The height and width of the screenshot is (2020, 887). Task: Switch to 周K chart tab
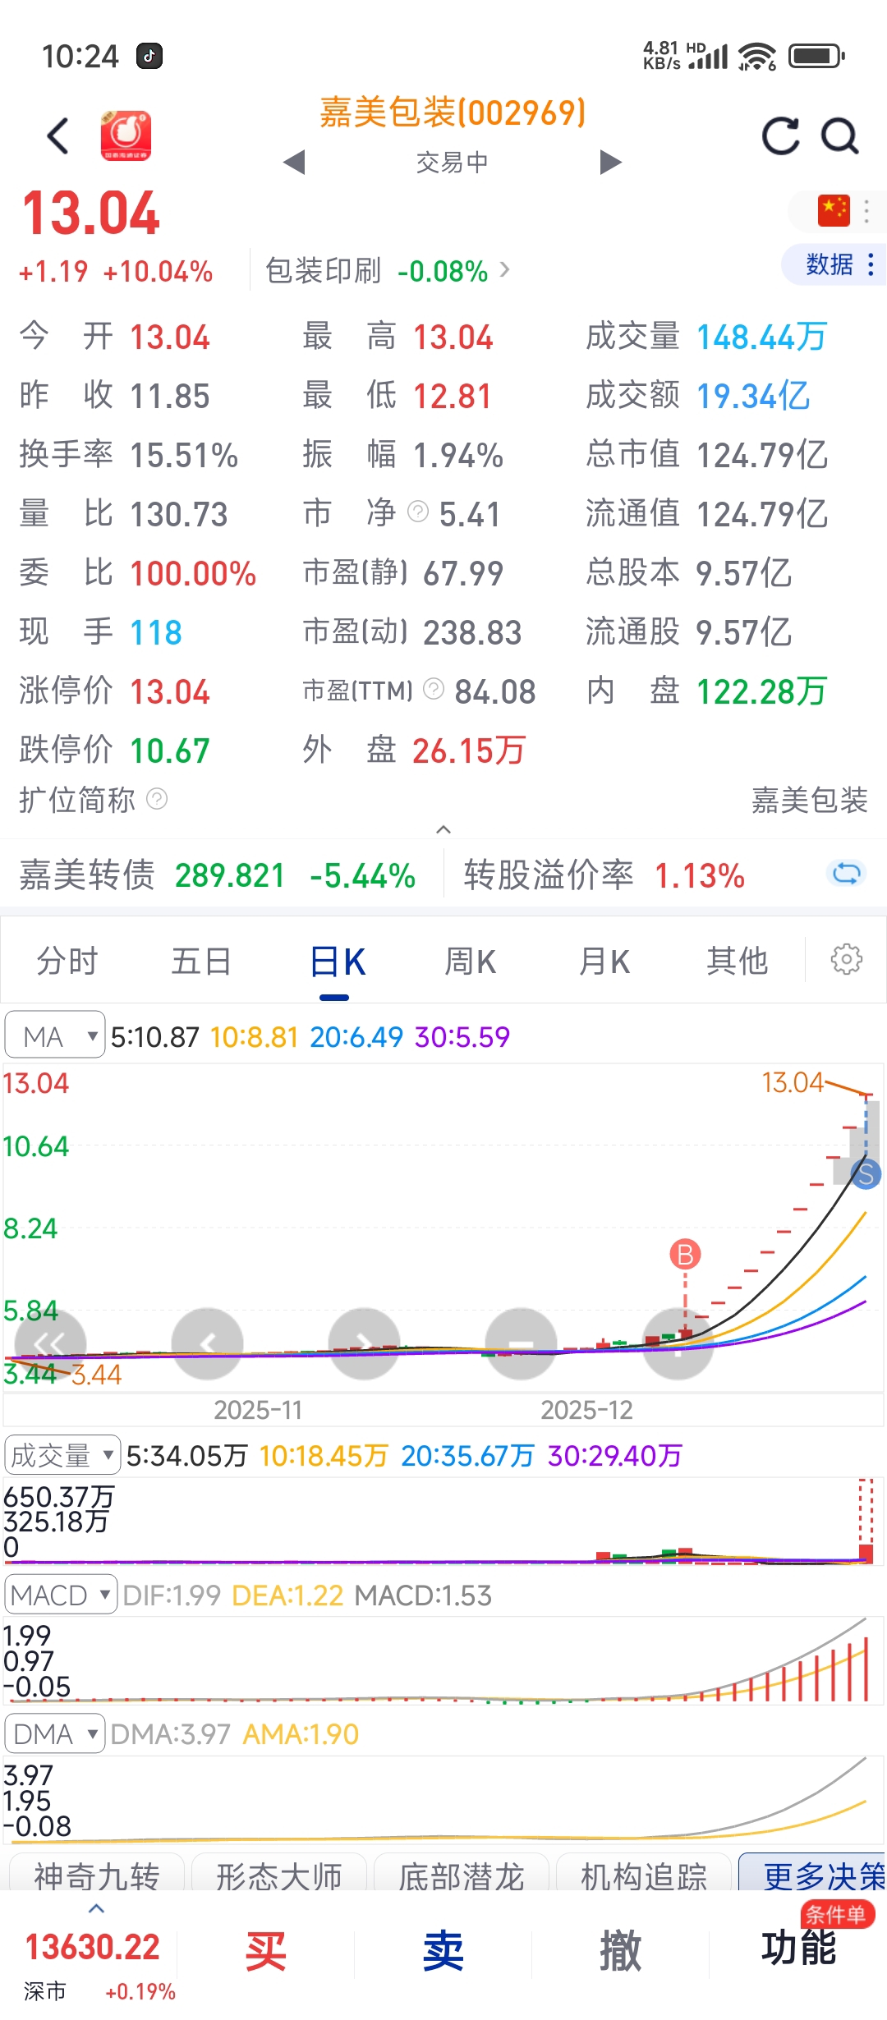(470, 961)
